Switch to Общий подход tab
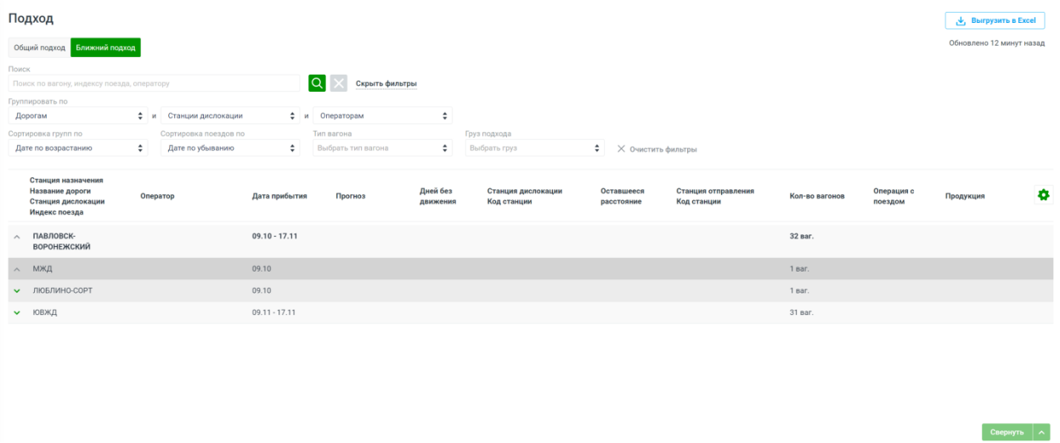 click(39, 48)
